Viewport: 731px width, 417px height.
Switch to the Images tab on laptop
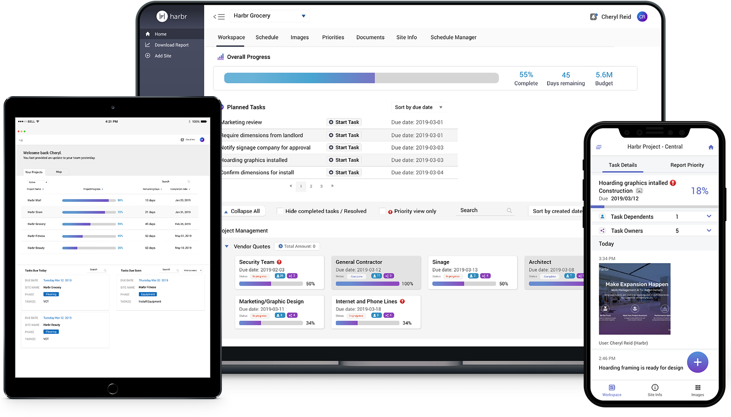point(300,37)
